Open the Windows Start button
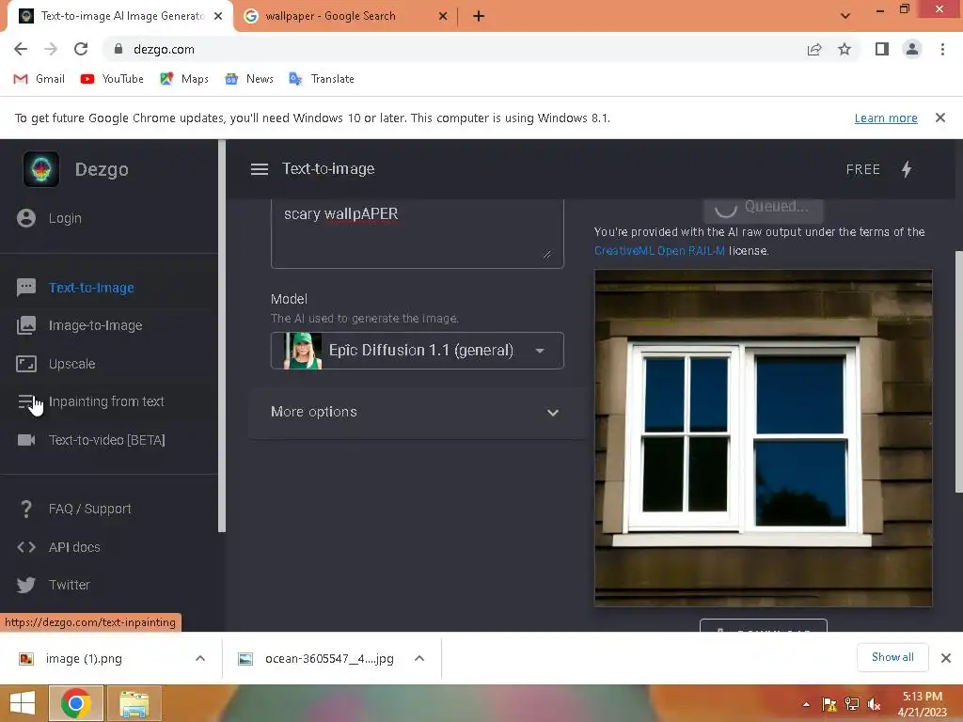The height and width of the screenshot is (722, 963). [23, 703]
